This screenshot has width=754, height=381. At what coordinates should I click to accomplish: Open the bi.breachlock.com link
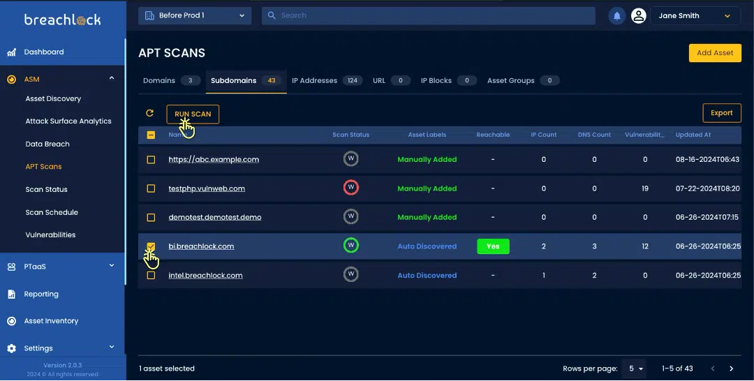click(201, 246)
